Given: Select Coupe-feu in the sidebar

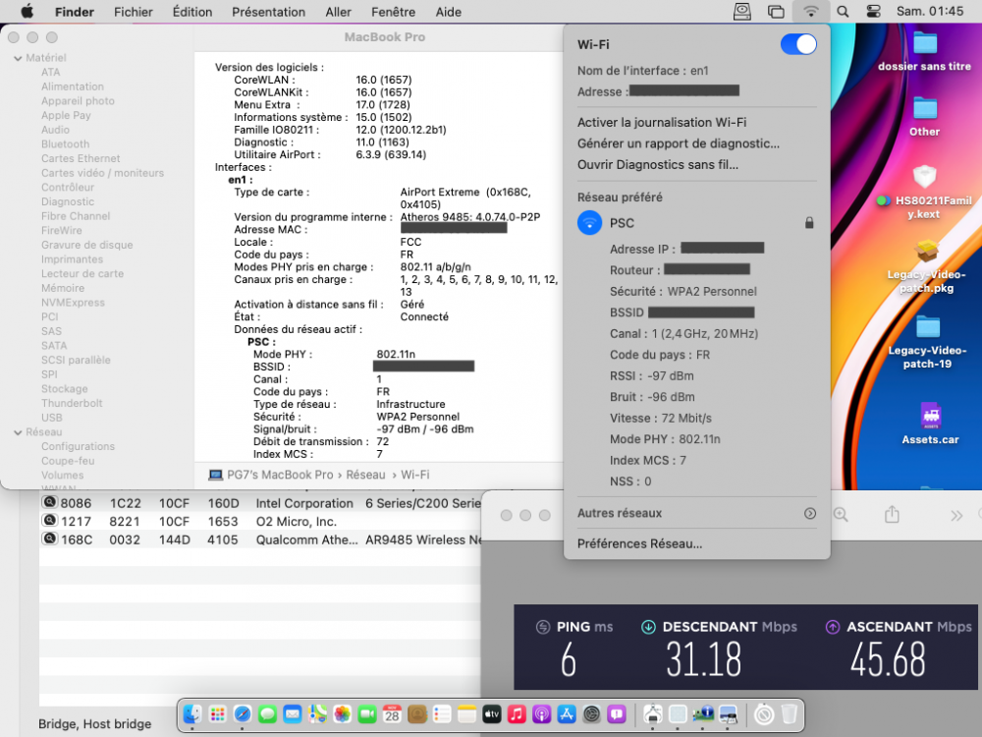Looking at the screenshot, I should [68, 461].
